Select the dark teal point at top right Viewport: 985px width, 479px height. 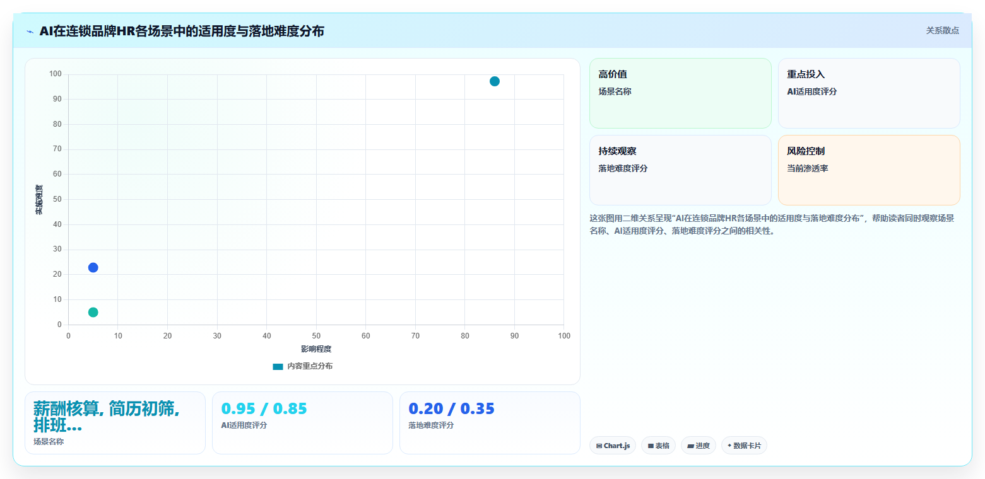coord(495,81)
